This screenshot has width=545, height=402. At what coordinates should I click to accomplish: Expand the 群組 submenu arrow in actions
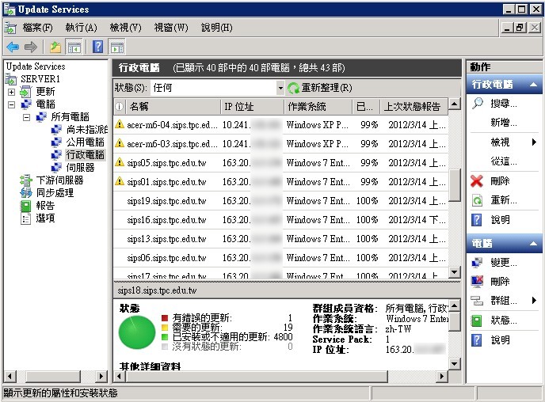(534, 300)
